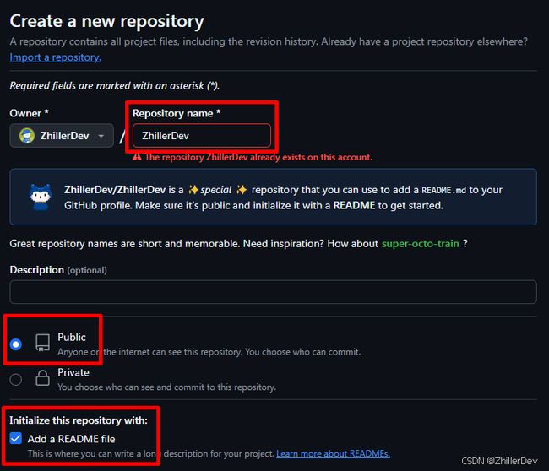Viewport: 549px width, 471px height.
Task: Click the Private option label text
Action: (73, 372)
